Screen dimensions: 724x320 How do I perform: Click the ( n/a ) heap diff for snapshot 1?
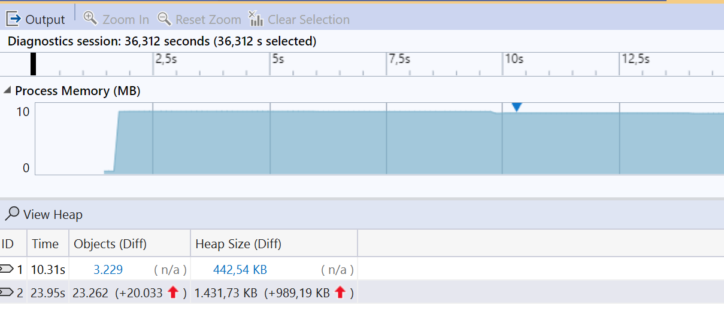point(337,270)
